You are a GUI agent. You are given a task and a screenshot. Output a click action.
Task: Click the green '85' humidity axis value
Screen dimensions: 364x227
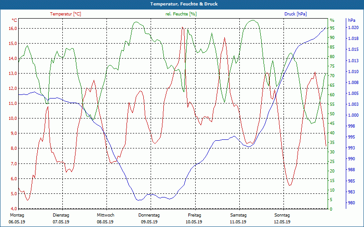332,47
